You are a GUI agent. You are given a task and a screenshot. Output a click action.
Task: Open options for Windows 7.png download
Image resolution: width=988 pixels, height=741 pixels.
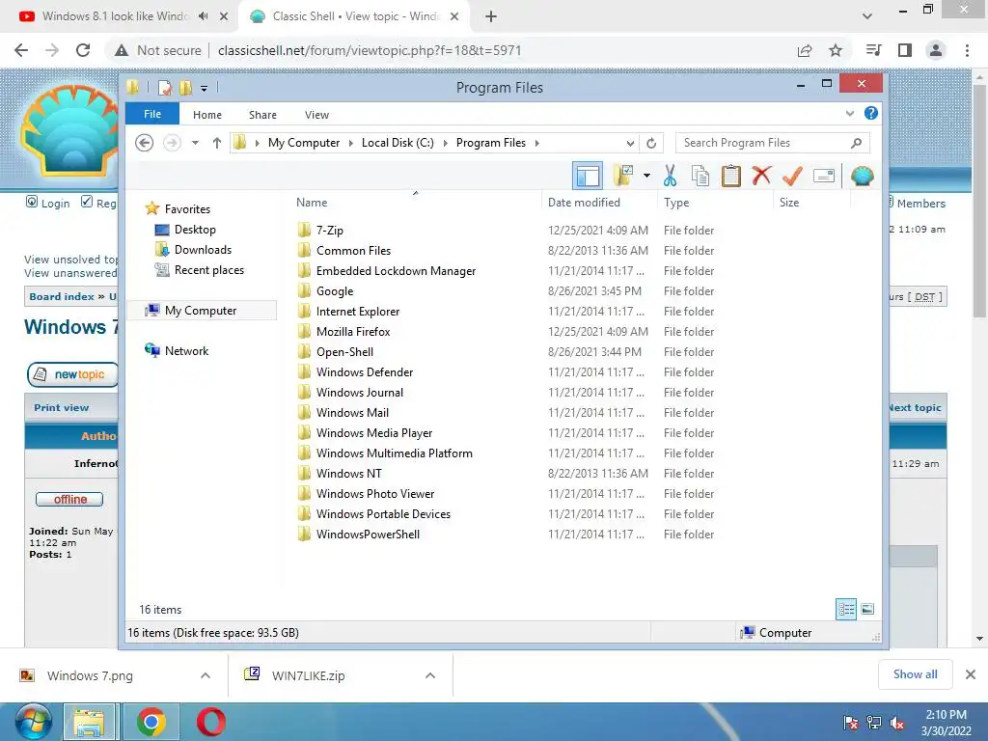click(x=206, y=675)
